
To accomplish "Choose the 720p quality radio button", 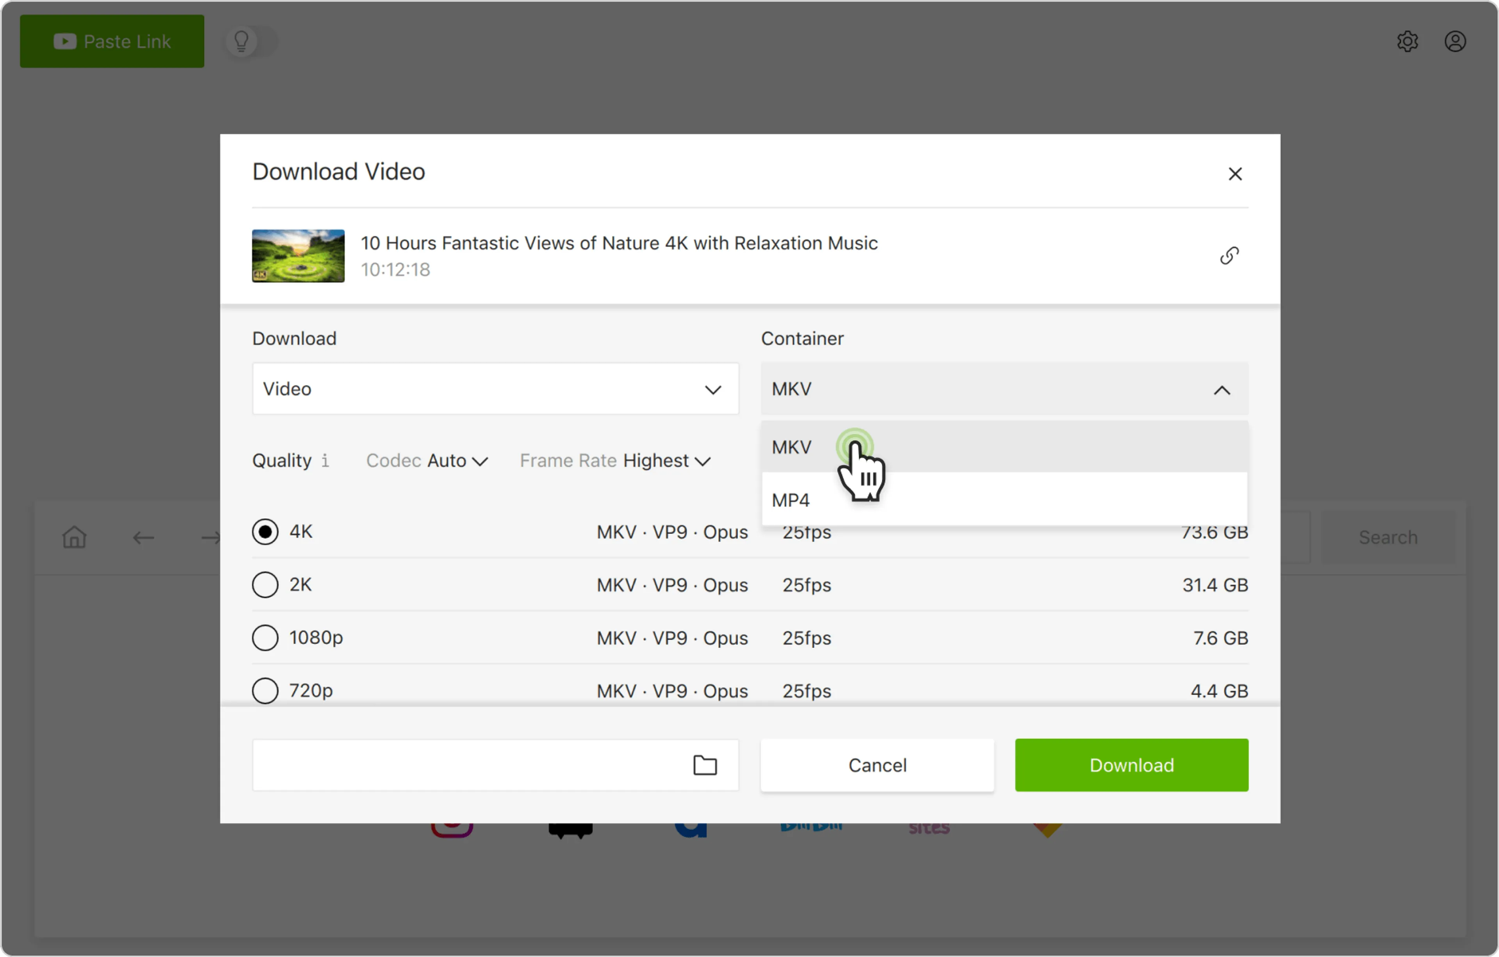I will click(x=265, y=690).
